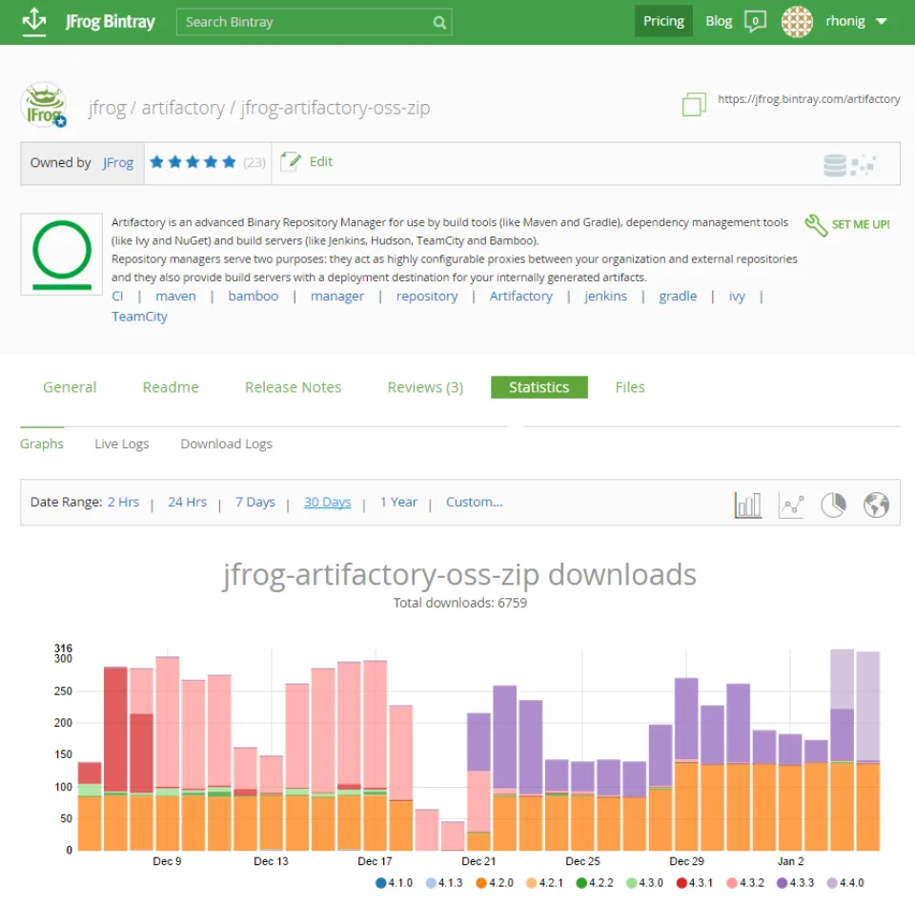This screenshot has height=907, width=915.
Task: Focus the Search Bintray field
Action: pyautogui.click(x=314, y=22)
